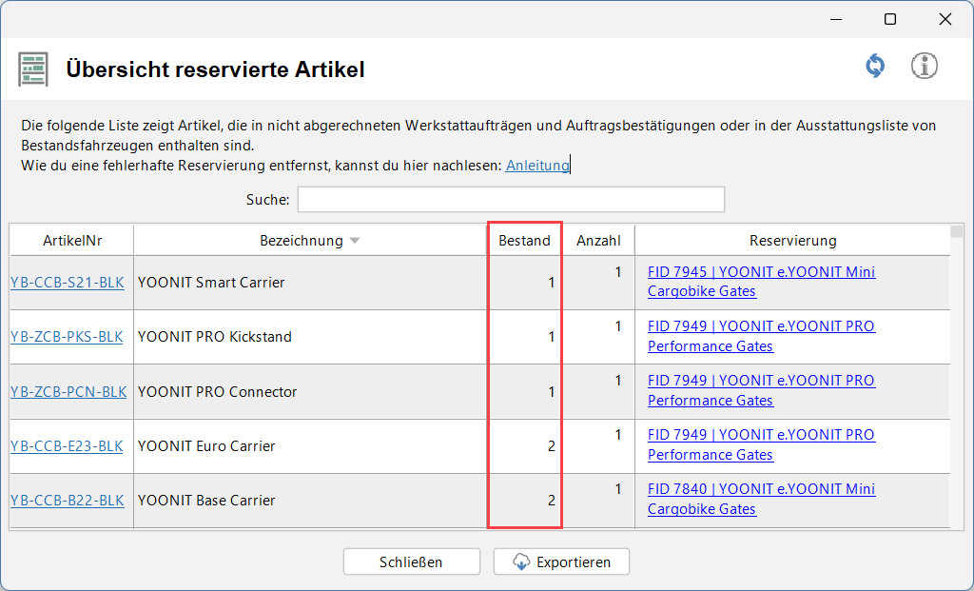
Task: Open the FID 7949 reservation for PRO Connector
Action: click(x=762, y=390)
